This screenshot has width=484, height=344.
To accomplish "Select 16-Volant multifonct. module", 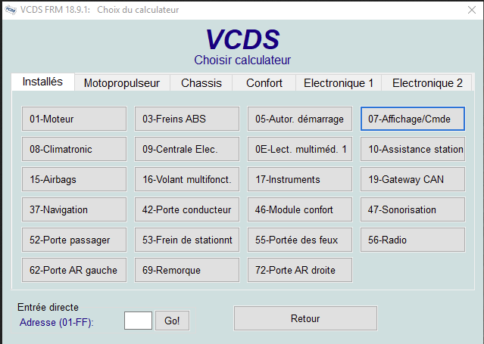I will [x=187, y=179].
